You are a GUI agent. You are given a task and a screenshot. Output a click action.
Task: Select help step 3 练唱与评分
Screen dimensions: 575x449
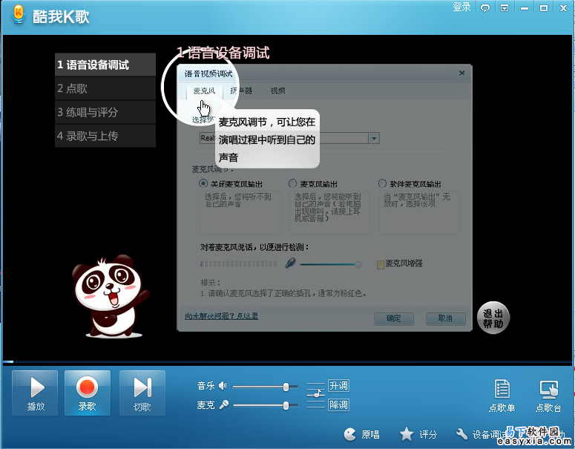point(105,112)
